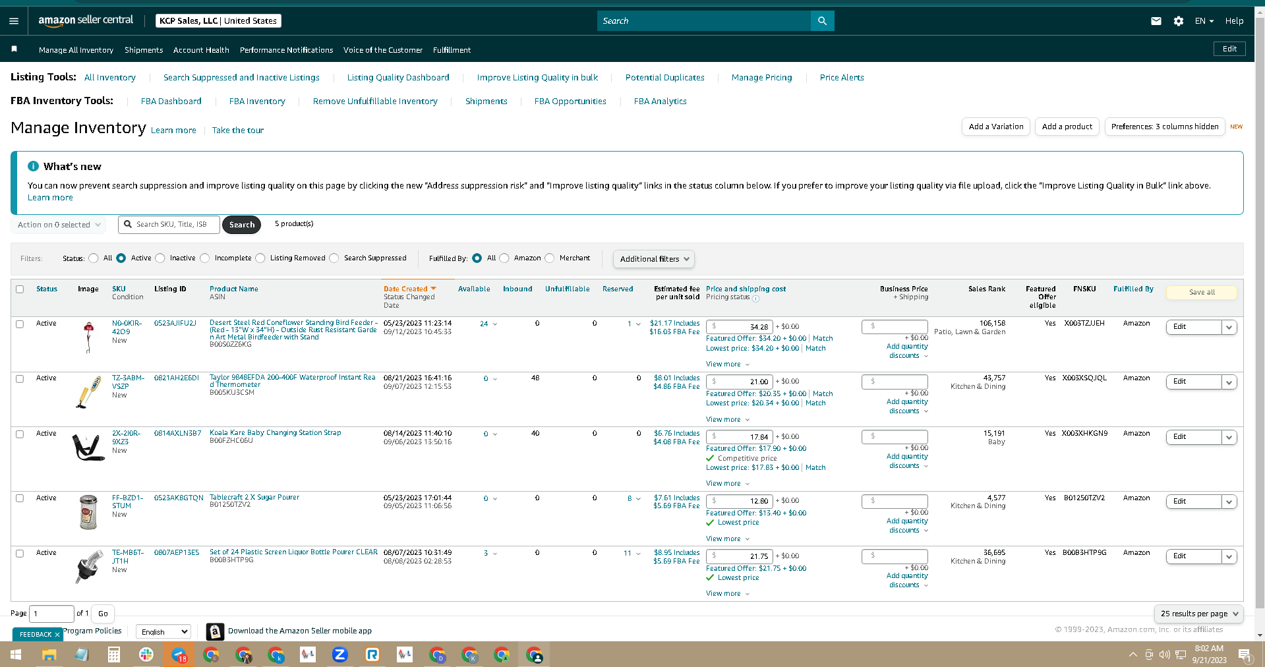Select the Status All radio button
The image size is (1265, 667).
click(94, 258)
